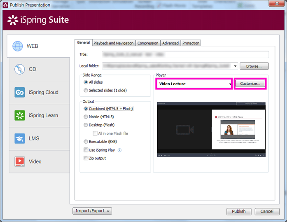This screenshot has height=222, width=287.
Task: Open the iSpring Cloud icon
Action: pos(20,92)
